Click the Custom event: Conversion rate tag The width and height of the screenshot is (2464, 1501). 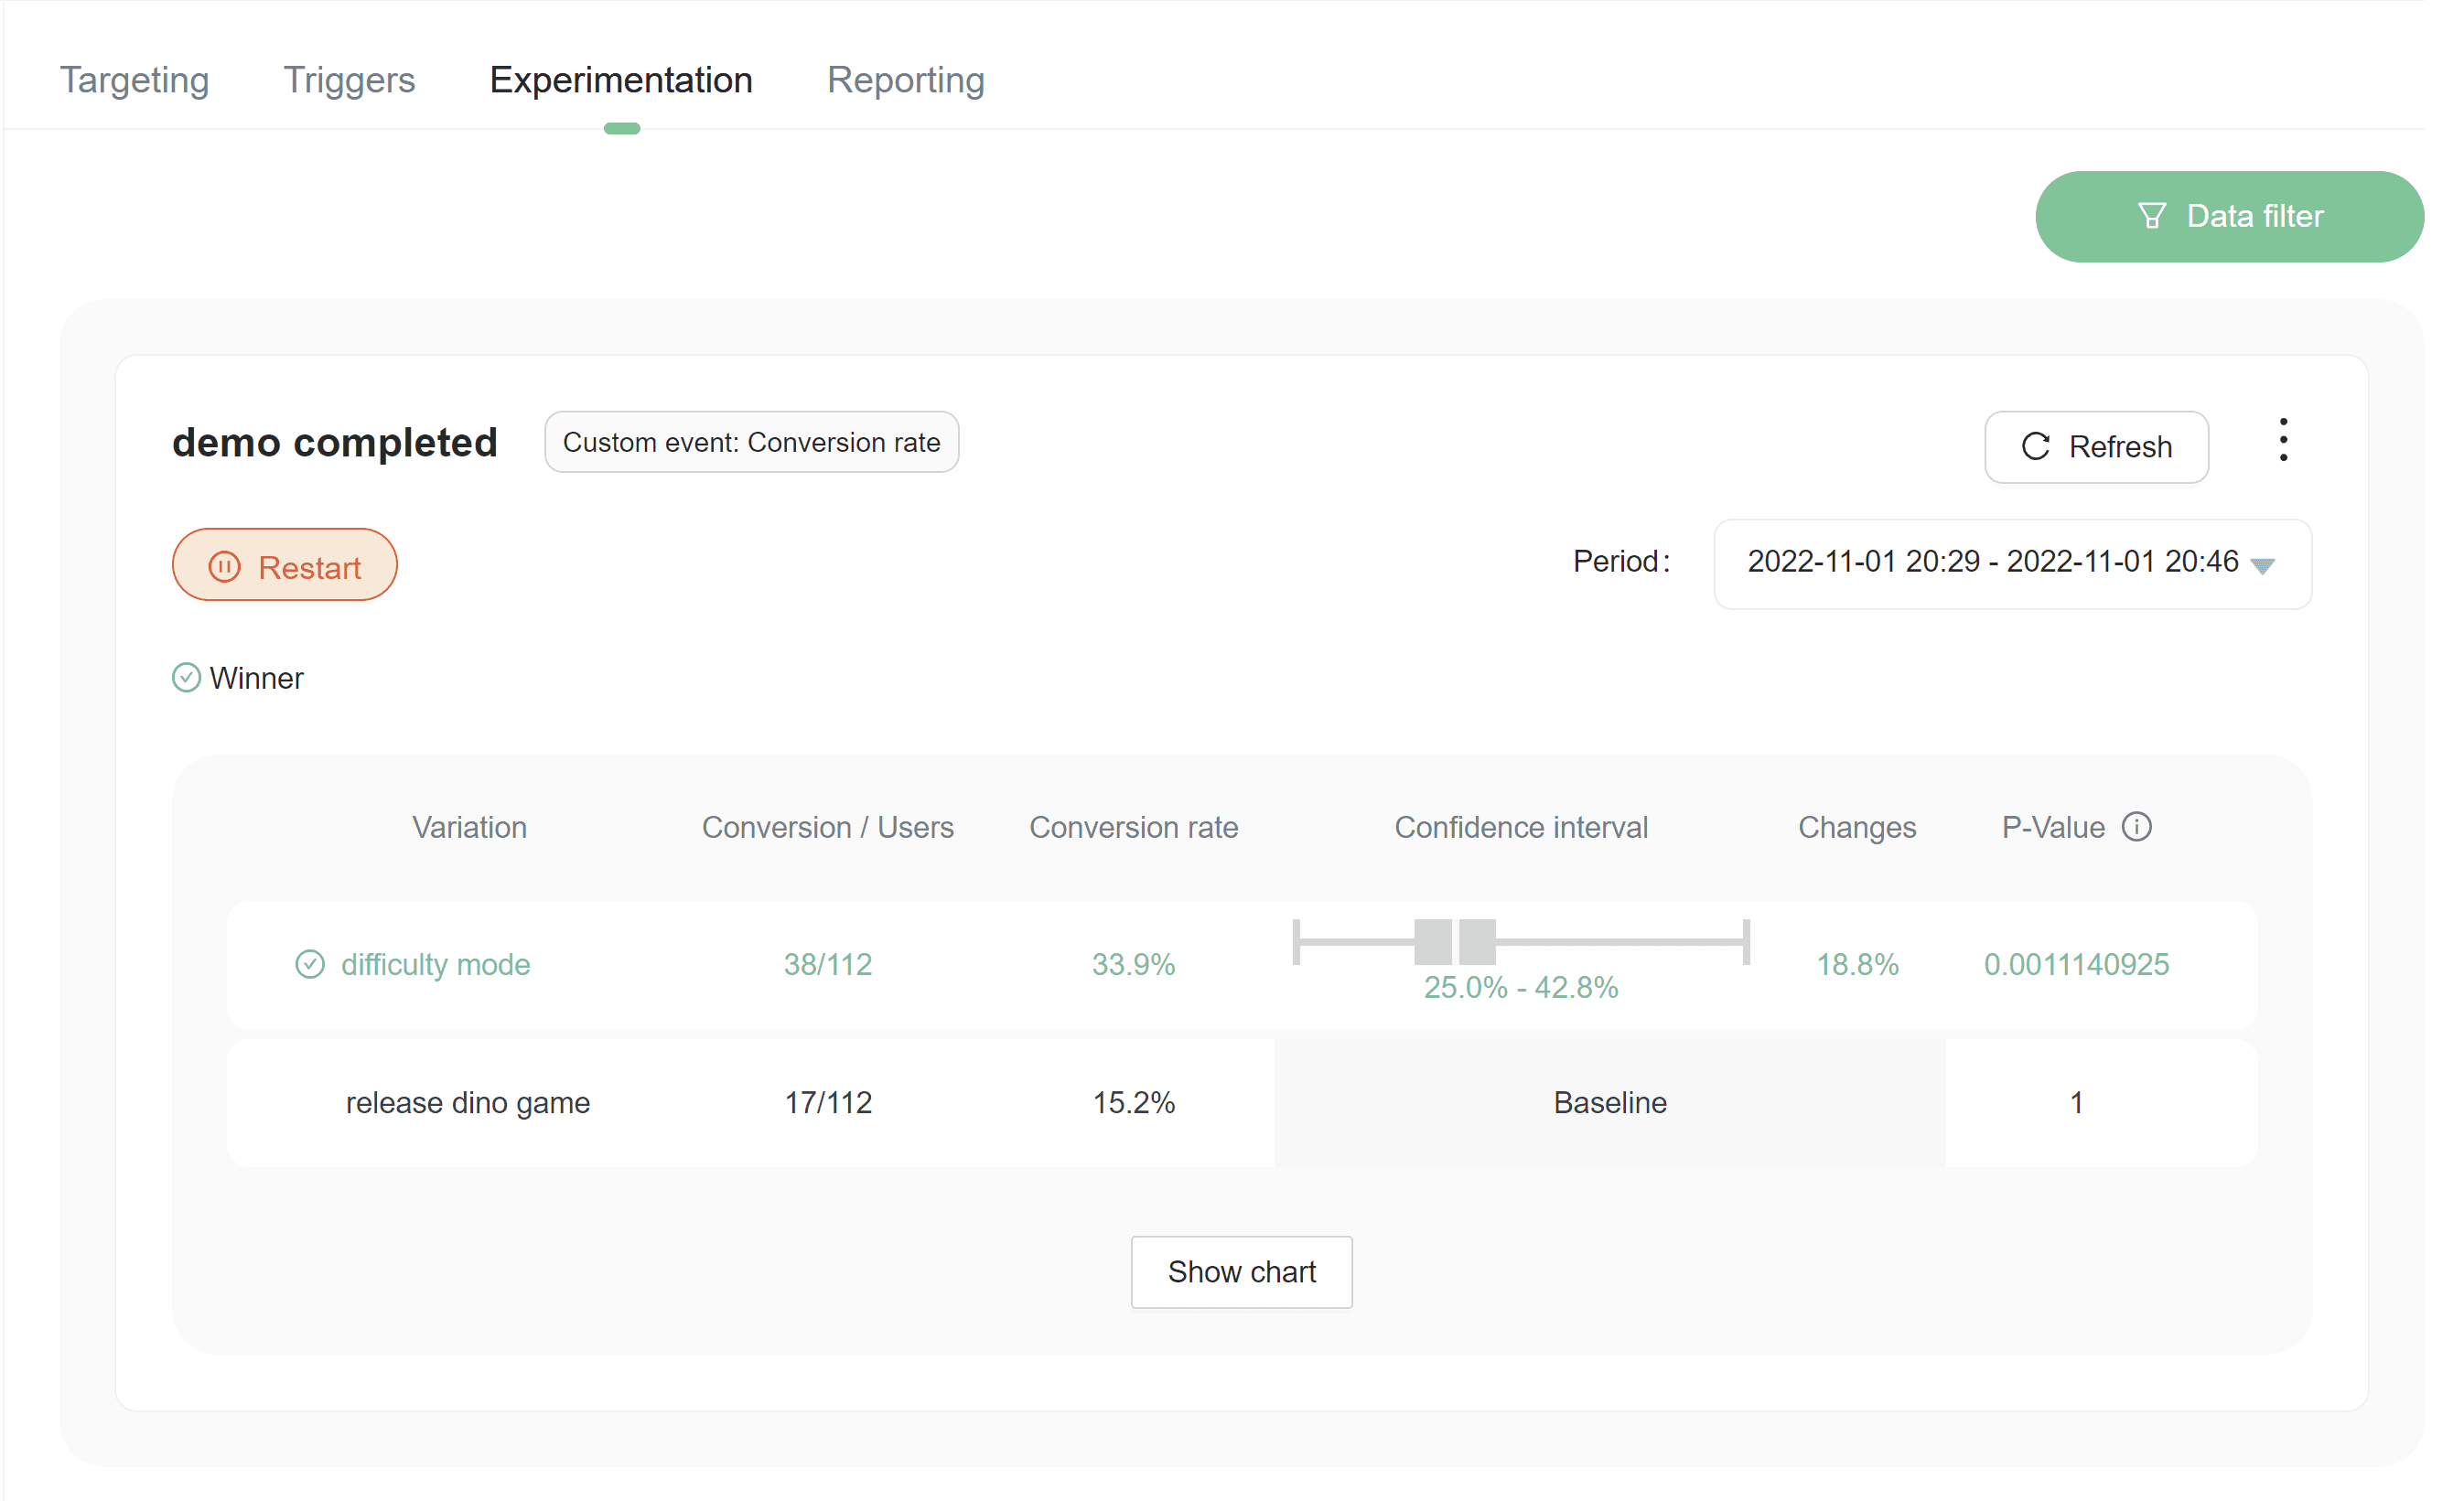coord(751,442)
